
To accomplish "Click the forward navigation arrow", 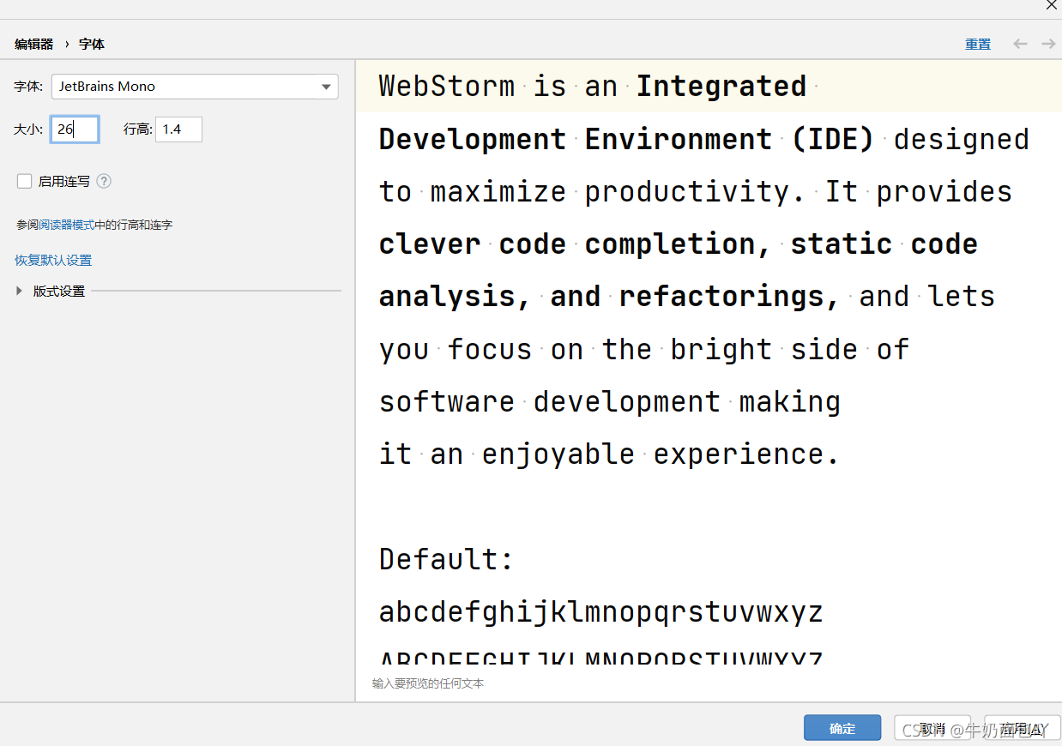I will pos(1048,44).
